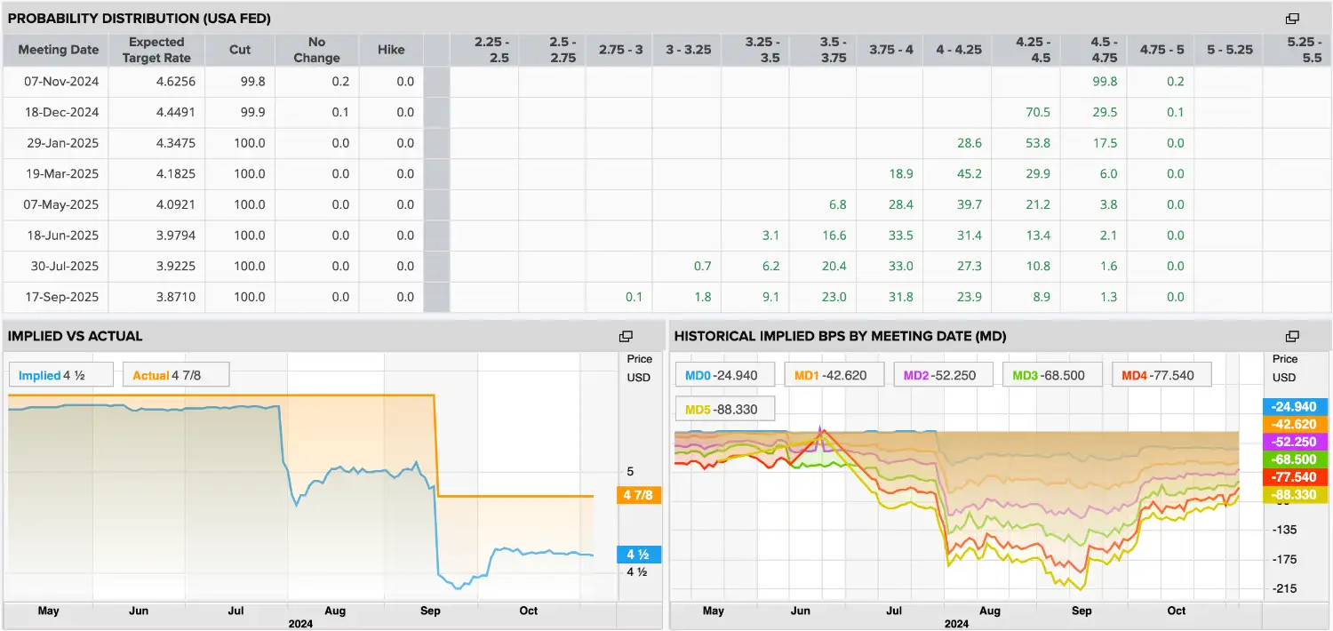Pop out the Probability Distribution panel
This screenshot has width=1333, height=631.
pos(1292,18)
